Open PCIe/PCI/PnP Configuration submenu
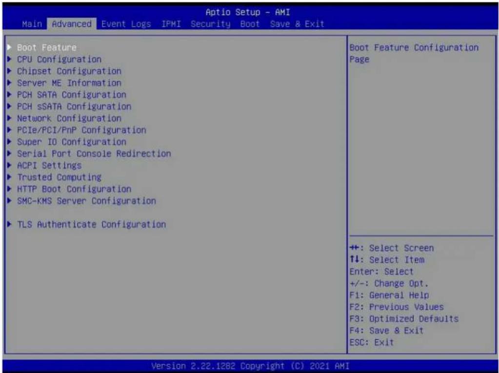Image resolution: width=499 pixels, height=373 pixels. [x=81, y=130]
